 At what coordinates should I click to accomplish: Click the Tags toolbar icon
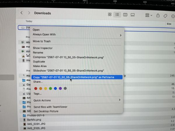point(165,16)
